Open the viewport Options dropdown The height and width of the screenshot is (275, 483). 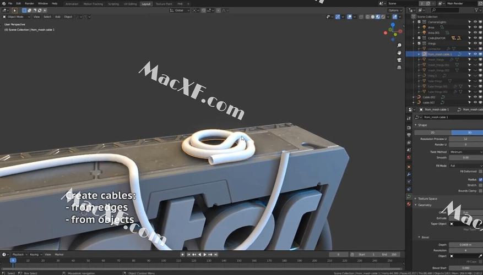(x=395, y=10)
